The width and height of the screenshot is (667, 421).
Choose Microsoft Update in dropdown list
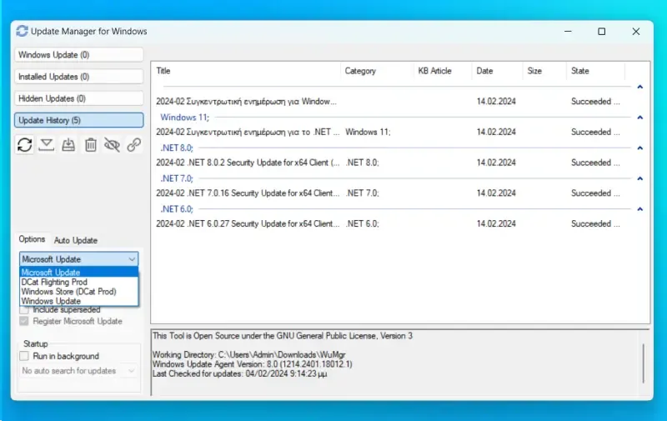tap(78, 272)
